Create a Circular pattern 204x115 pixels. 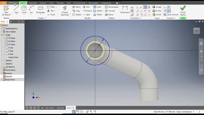click(x=110, y=11)
